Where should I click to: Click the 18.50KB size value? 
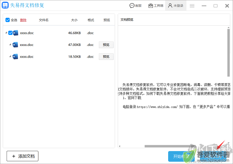click(75, 57)
